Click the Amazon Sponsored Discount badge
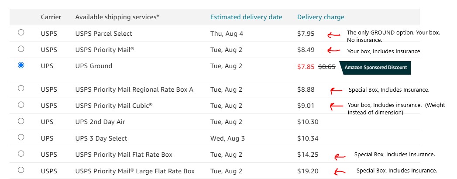Image resolution: width=457 pixels, height=179 pixels. [x=375, y=68]
